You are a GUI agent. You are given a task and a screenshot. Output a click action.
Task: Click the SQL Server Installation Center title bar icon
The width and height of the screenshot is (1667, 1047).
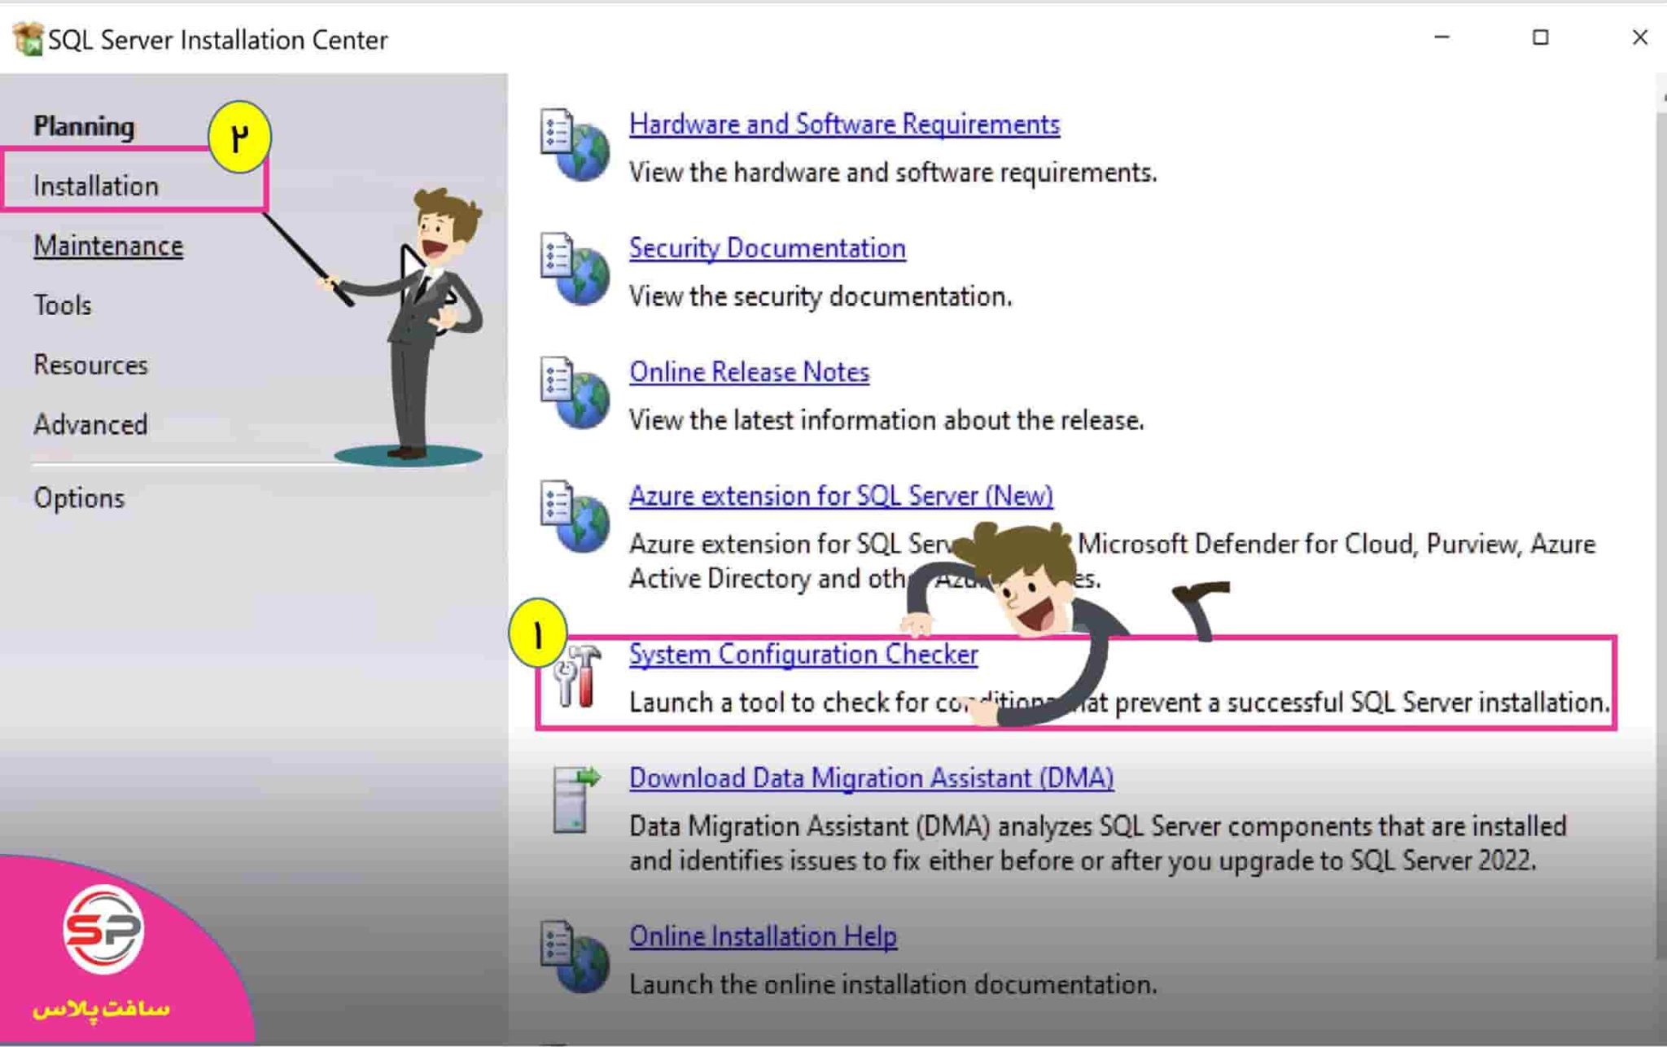pyautogui.click(x=27, y=37)
